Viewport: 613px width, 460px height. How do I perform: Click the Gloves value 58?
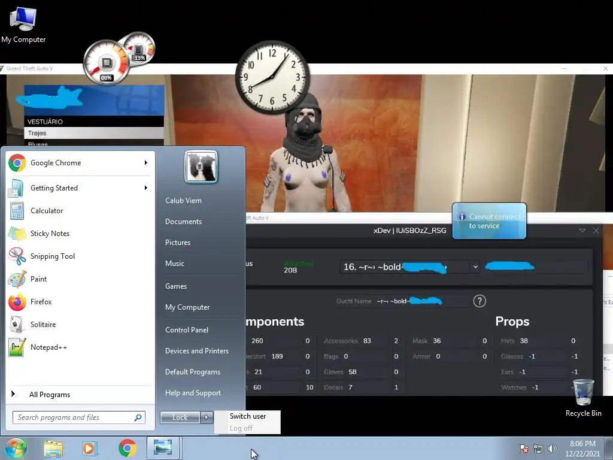352,371
